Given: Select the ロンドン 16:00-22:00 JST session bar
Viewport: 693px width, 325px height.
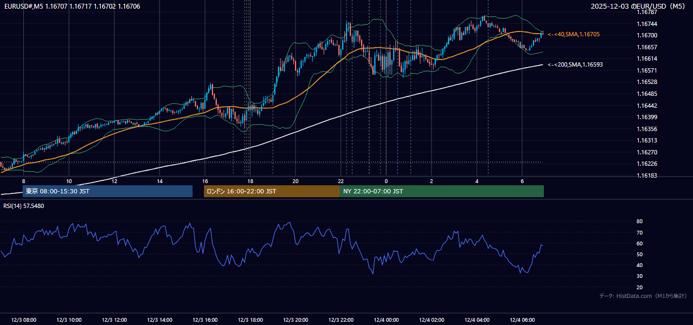Looking at the screenshot, I should (272, 191).
